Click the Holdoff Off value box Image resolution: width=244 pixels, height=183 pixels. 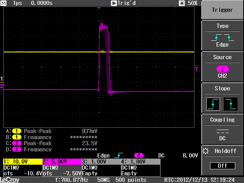point(223,166)
